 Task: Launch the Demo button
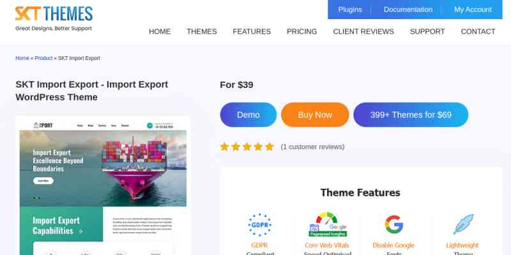[248, 115]
